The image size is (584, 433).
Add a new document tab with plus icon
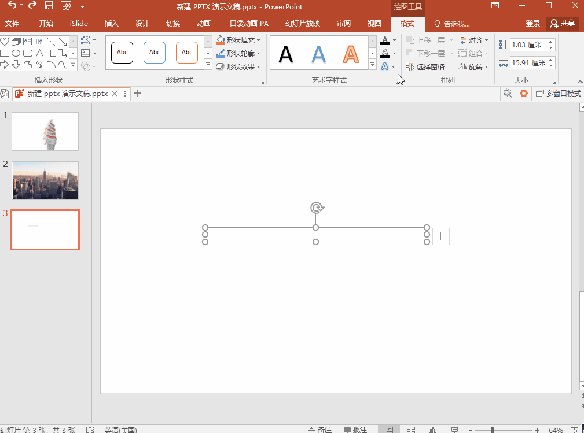click(x=138, y=93)
